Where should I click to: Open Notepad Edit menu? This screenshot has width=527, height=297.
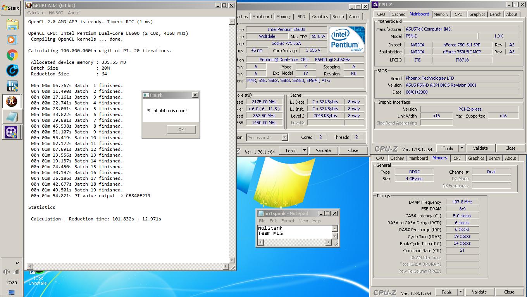[x=273, y=221]
